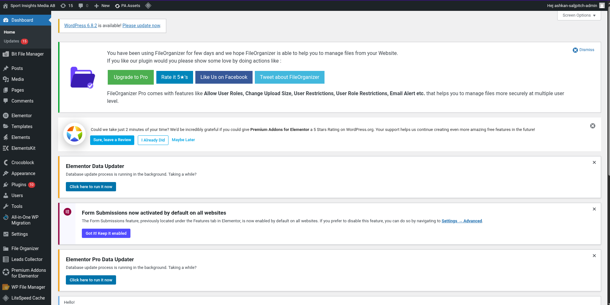Click the ElementsKit sidebar icon
The height and width of the screenshot is (305, 610).
click(6, 148)
